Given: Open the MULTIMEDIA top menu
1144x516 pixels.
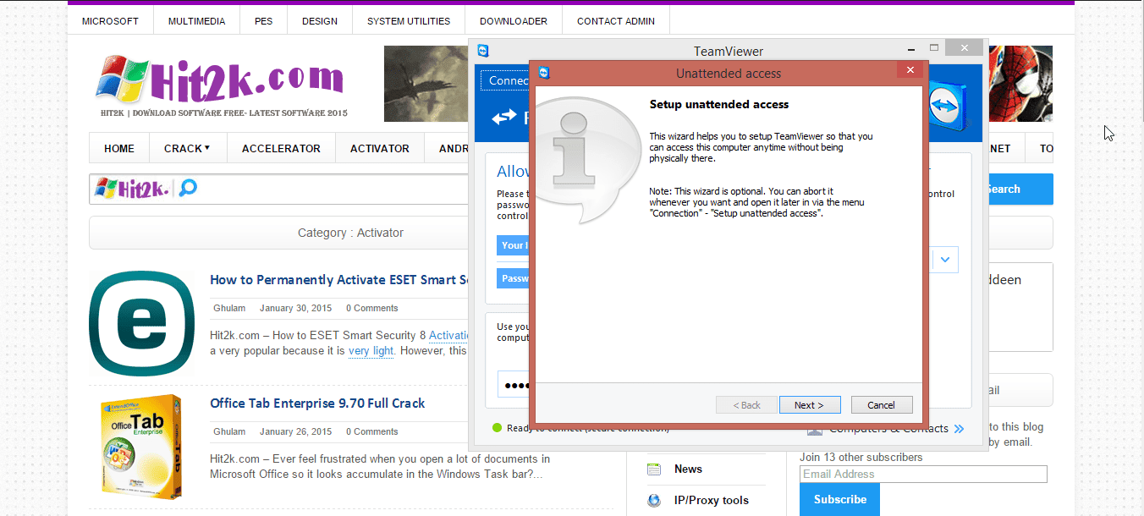Looking at the screenshot, I should tap(196, 21).
